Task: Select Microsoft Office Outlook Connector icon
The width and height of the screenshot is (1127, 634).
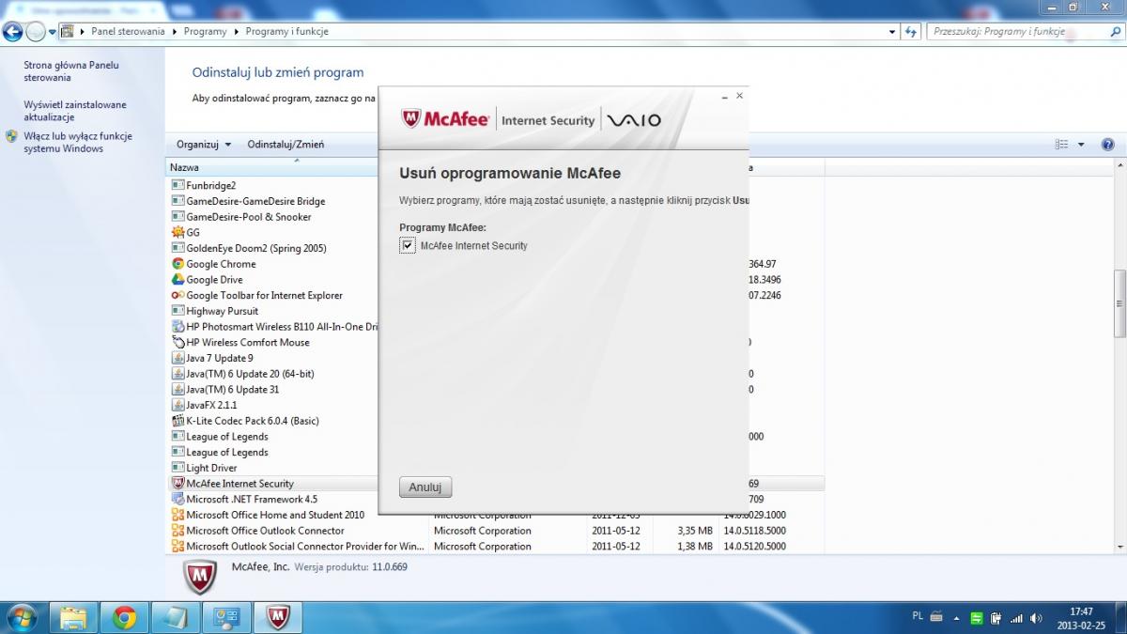Action: (x=178, y=531)
